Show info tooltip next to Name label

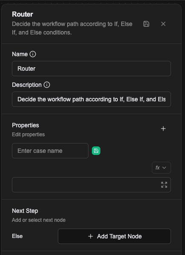tap(33, 54)
